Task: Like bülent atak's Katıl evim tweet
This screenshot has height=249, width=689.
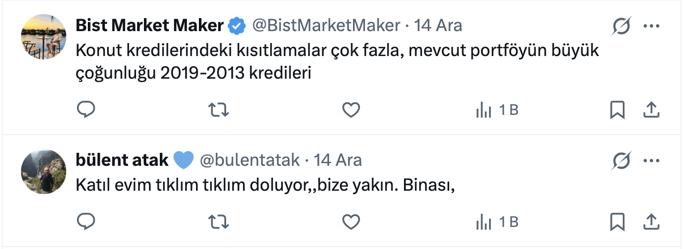Action: tap(351, 222)
